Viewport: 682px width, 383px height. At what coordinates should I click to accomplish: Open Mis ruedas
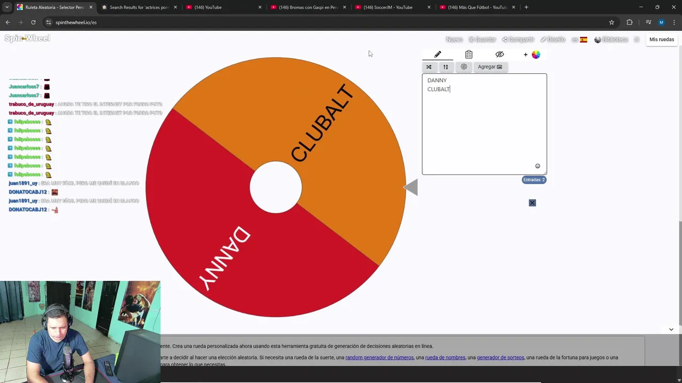pyautogui.click(x=662, y=39)
